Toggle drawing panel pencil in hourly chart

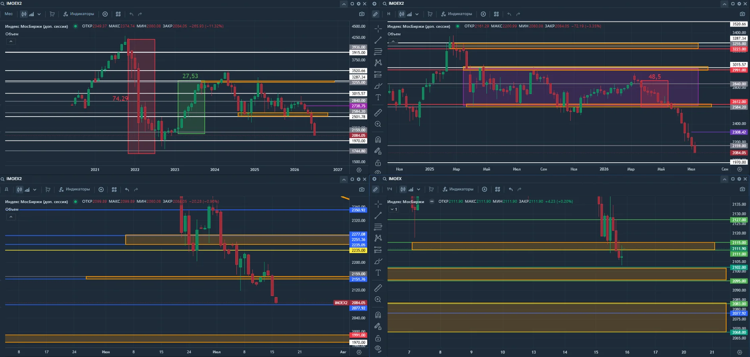(x=375, y=189)
